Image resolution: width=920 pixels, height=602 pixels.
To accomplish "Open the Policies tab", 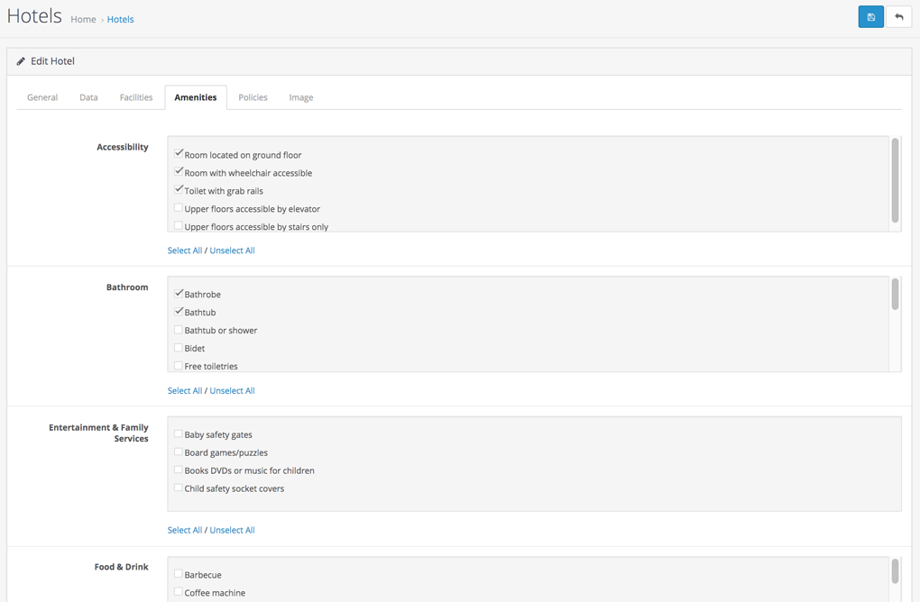I will click(253, 97).
